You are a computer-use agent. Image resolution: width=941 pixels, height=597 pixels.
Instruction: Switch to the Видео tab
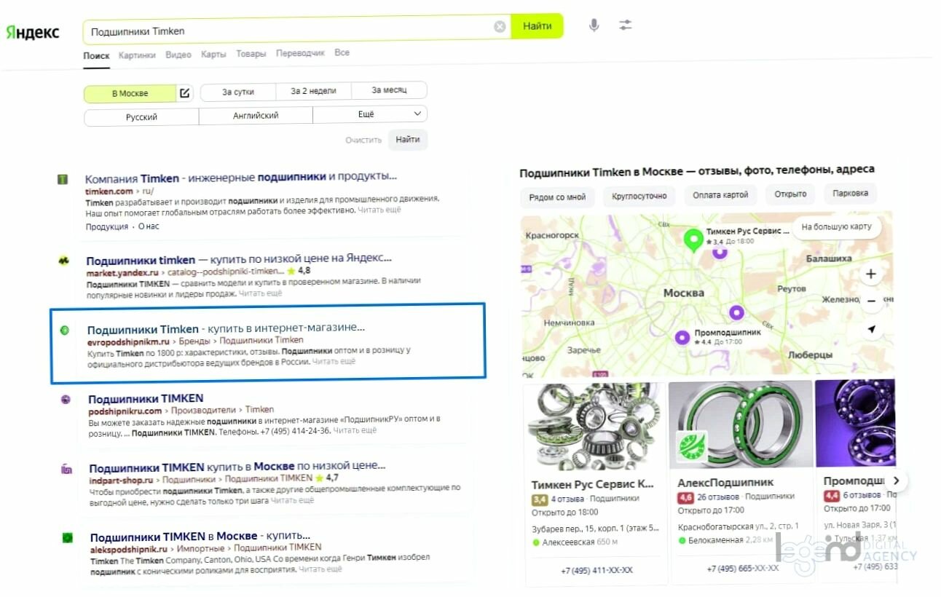178,55
